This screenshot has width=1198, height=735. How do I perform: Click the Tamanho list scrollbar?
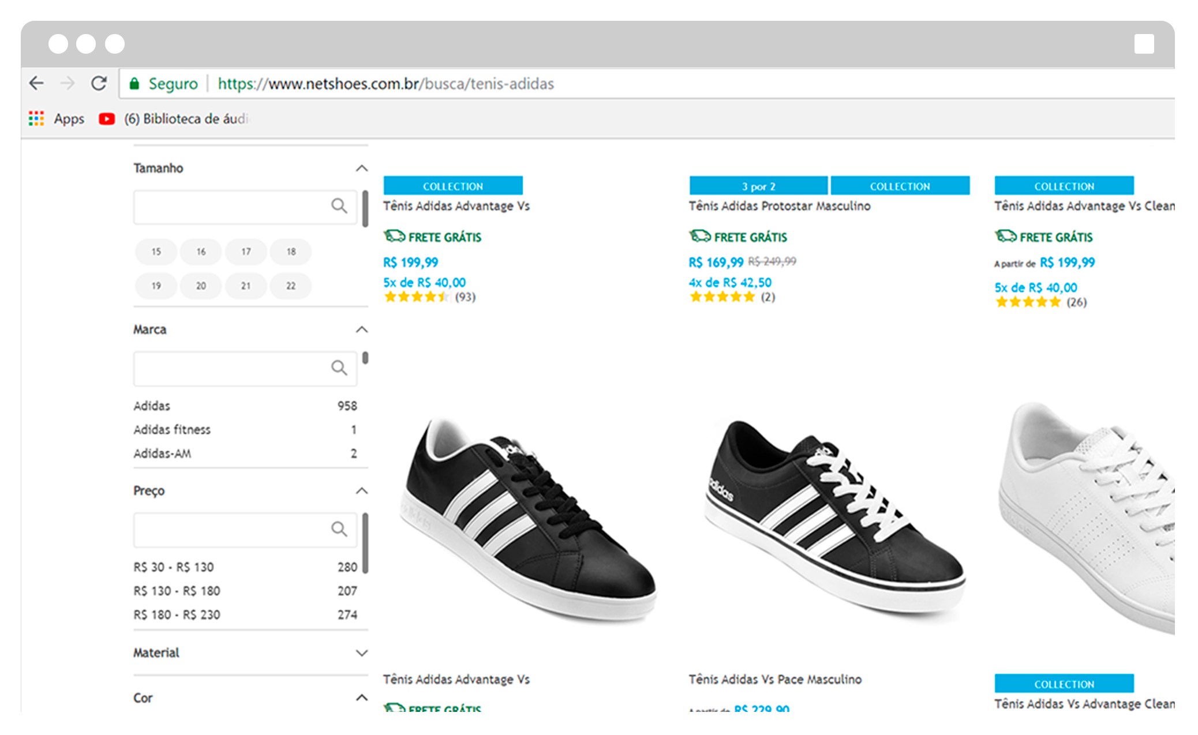coord(365,209)
